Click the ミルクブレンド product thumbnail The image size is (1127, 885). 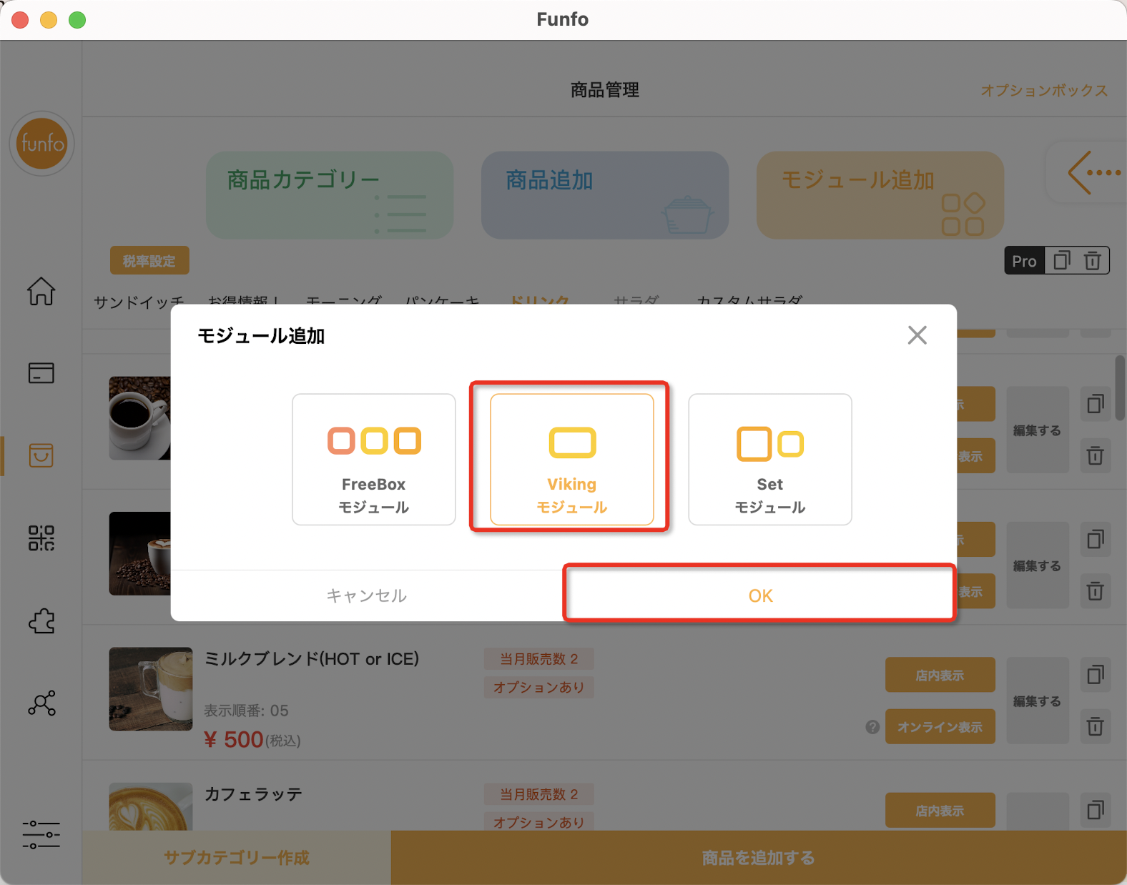(x=150, y=689)
